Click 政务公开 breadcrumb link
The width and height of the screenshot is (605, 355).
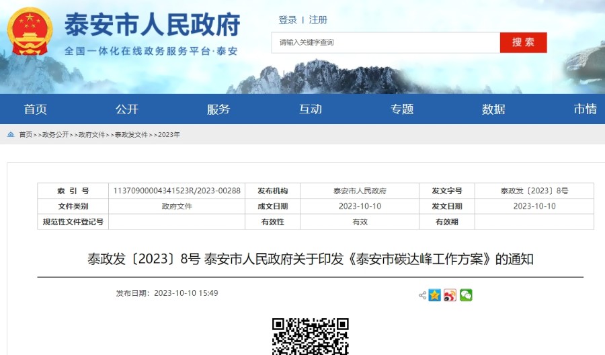click(55, 135)
